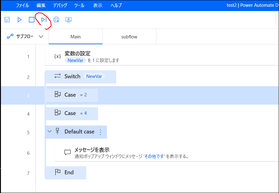Run the next action using the circled step icon
The width and height of the screenshot is (279, 193).
click(43, 19)
